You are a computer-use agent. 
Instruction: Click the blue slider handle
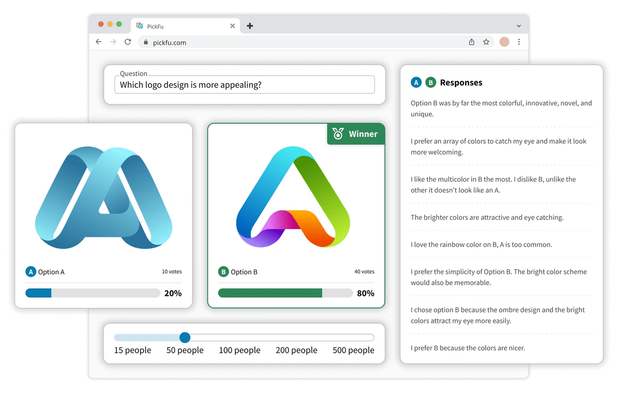coord(185,337)
